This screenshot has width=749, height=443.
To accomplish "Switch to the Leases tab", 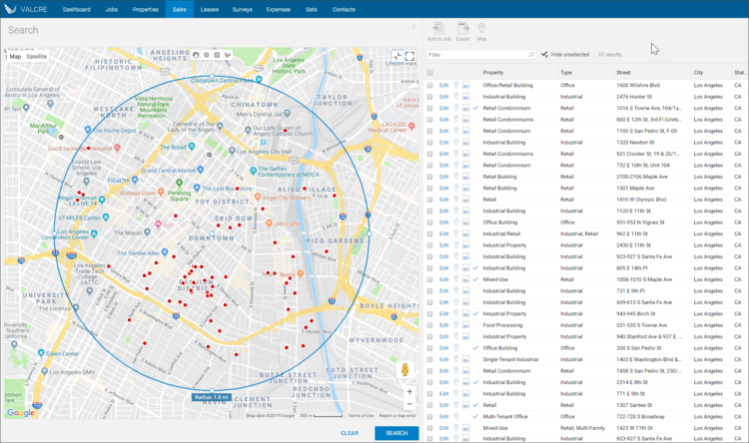I will point(210,9).
